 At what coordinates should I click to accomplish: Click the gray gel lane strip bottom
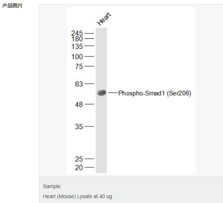101,168
